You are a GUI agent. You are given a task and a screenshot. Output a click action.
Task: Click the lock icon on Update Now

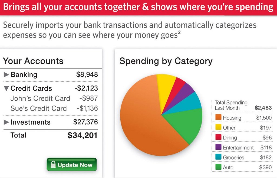pos(53,165)
